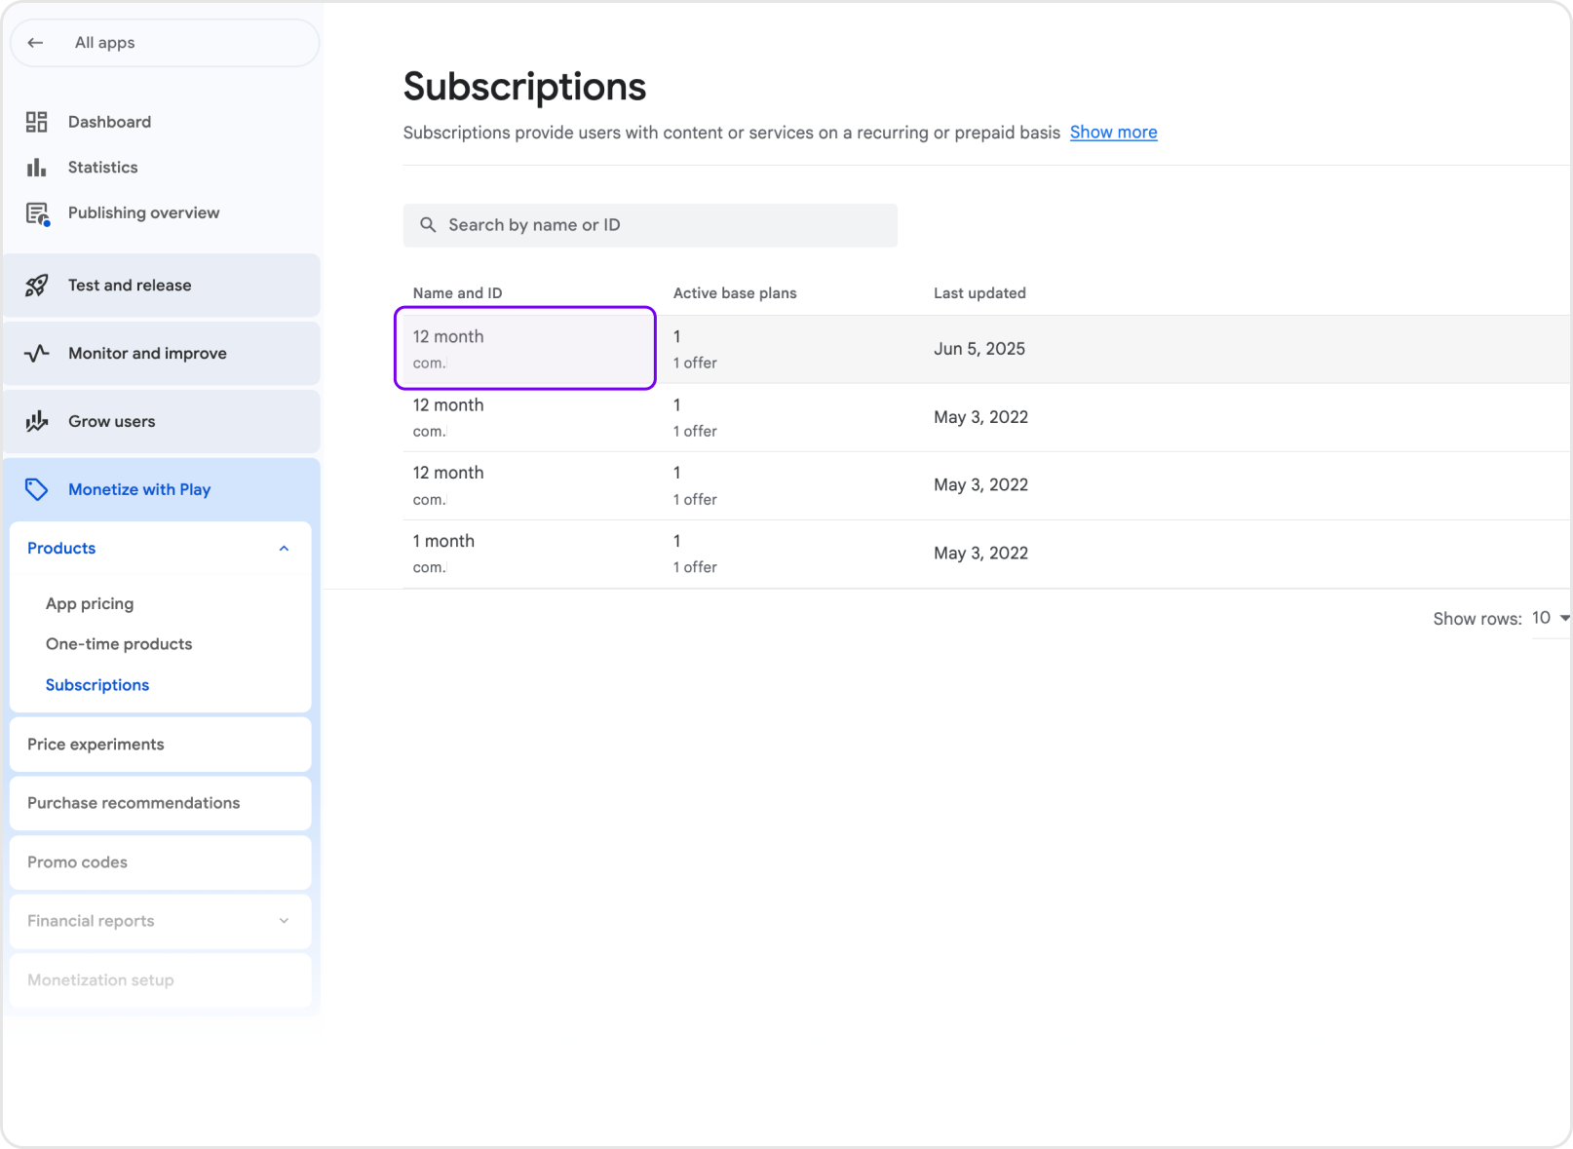Open App pricing from the Products menu

coord(90,603)
